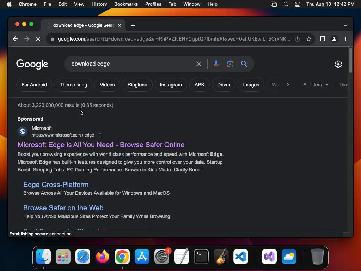Launch TextEdit from the Dock
This screenshot has width=361, height=271.
(182, 257)
